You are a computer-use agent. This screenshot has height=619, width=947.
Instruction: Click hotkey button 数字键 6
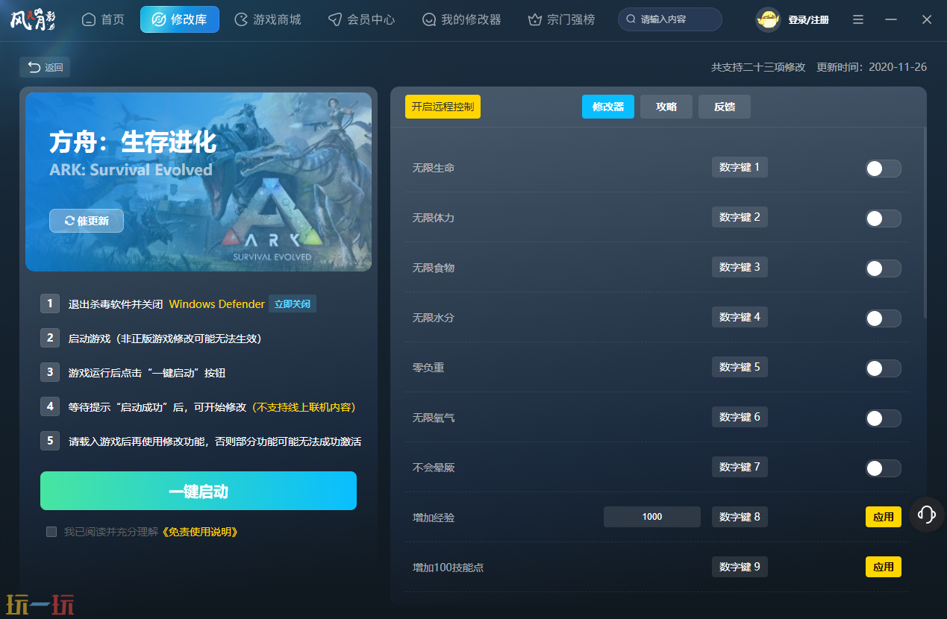click(x=740, y=417)
